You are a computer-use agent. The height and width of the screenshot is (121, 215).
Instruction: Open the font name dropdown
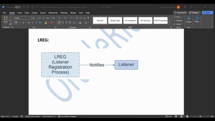[x=31, y=18]
